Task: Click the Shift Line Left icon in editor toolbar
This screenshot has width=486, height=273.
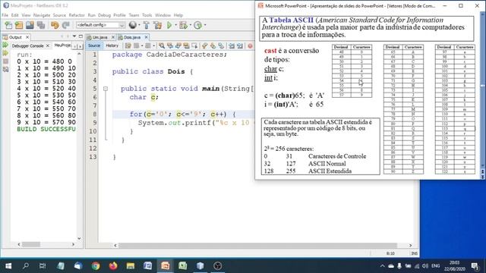Action: click(232, 45)
